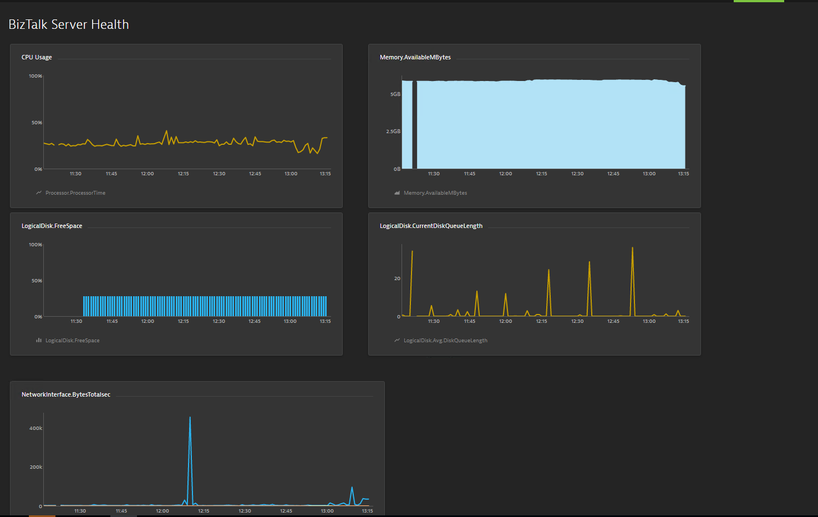Click the 5GB label on memory axis
The height and width of the screenshot is (517, 818).
click(x=395, y=94)
